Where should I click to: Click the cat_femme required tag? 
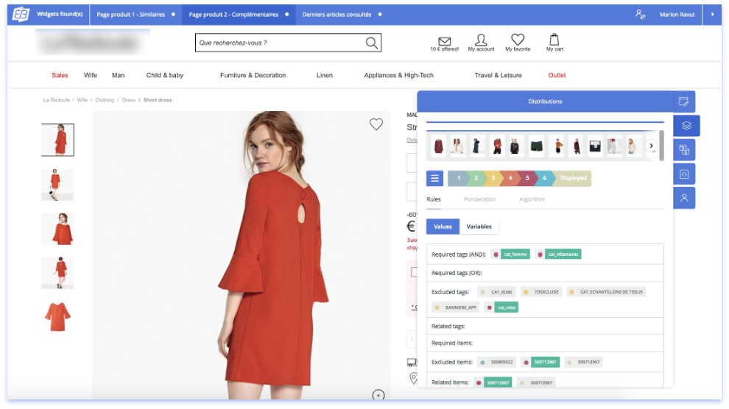(x=515, y=255)
